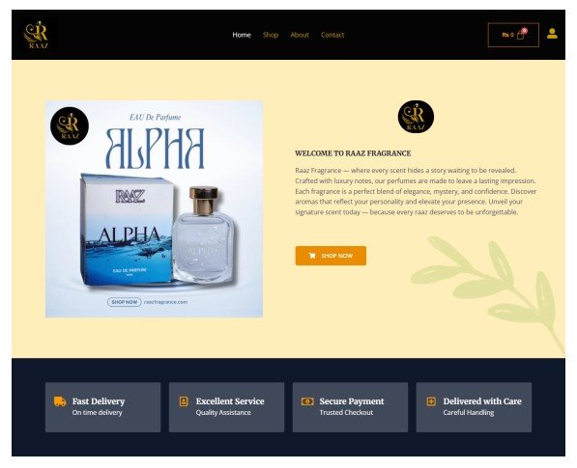Open the Contact page link
Viewport: 577px width, 468px height.
[332, 35]
